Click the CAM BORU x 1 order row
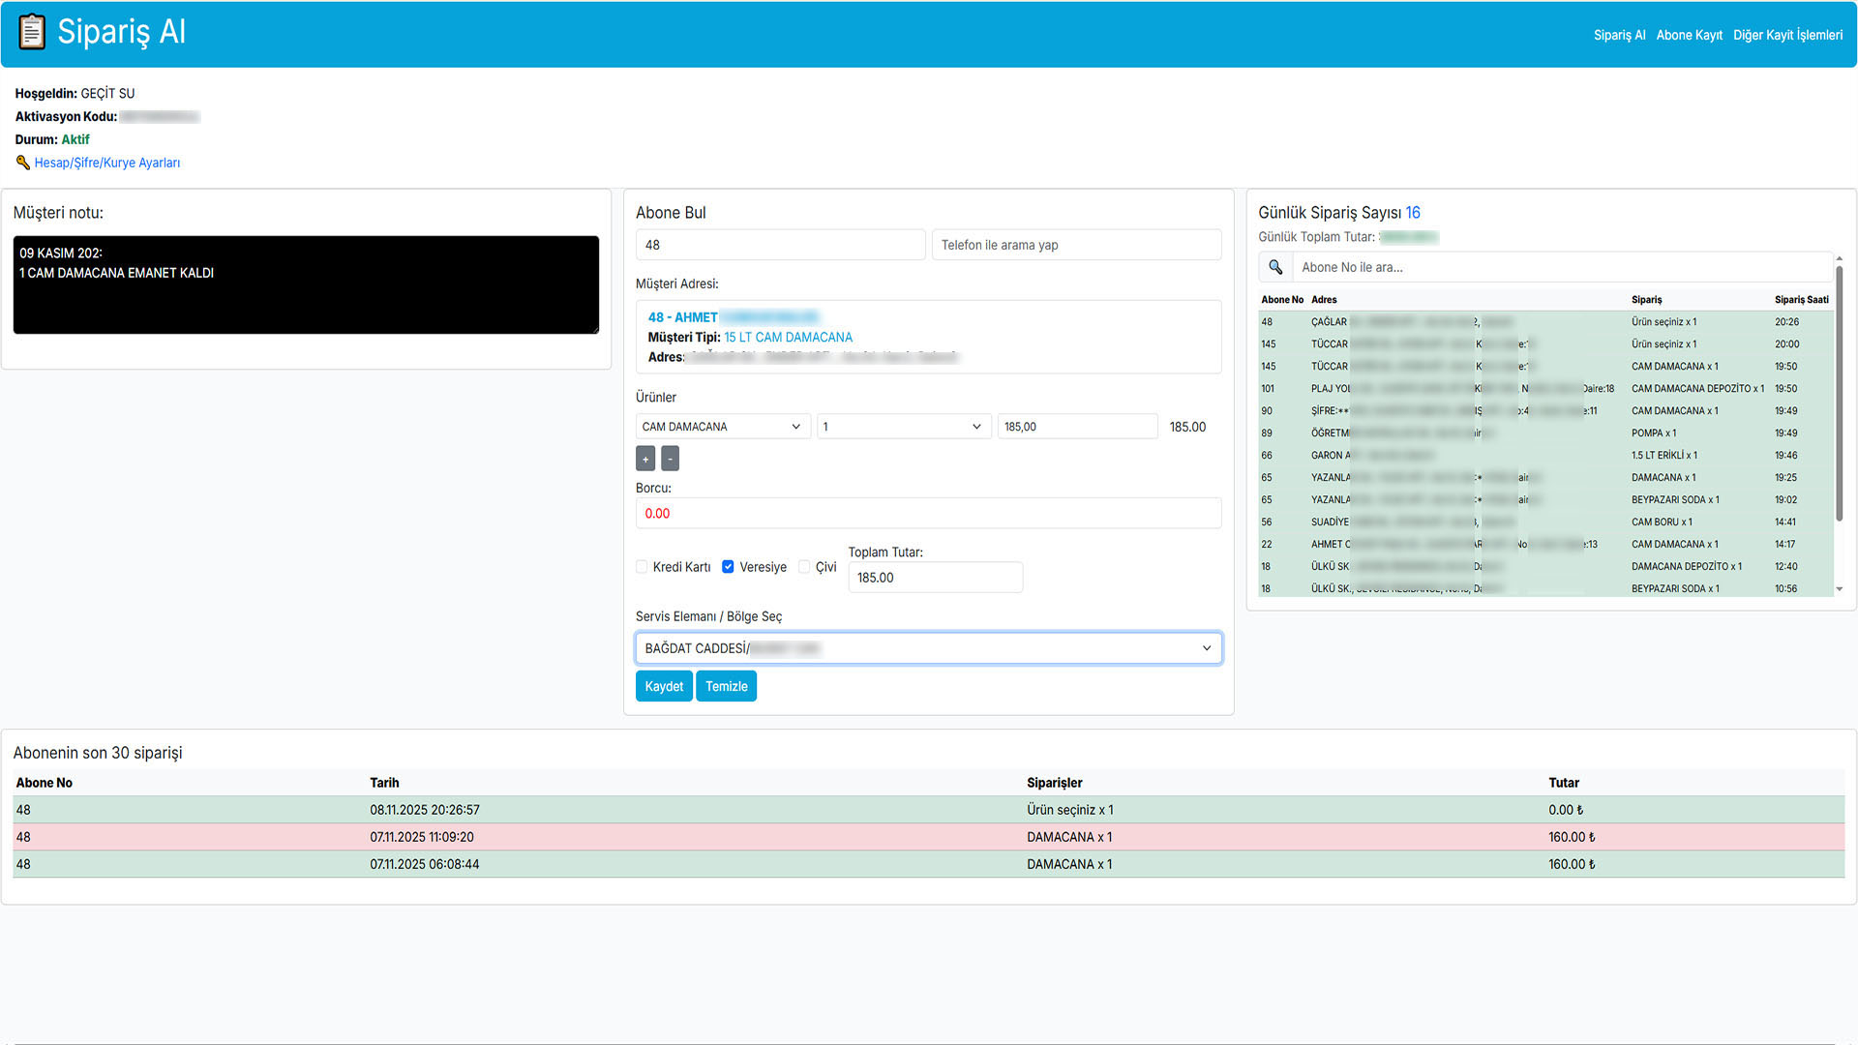This screenshot has width=1858, height=1045. (x=1545, y=522)
